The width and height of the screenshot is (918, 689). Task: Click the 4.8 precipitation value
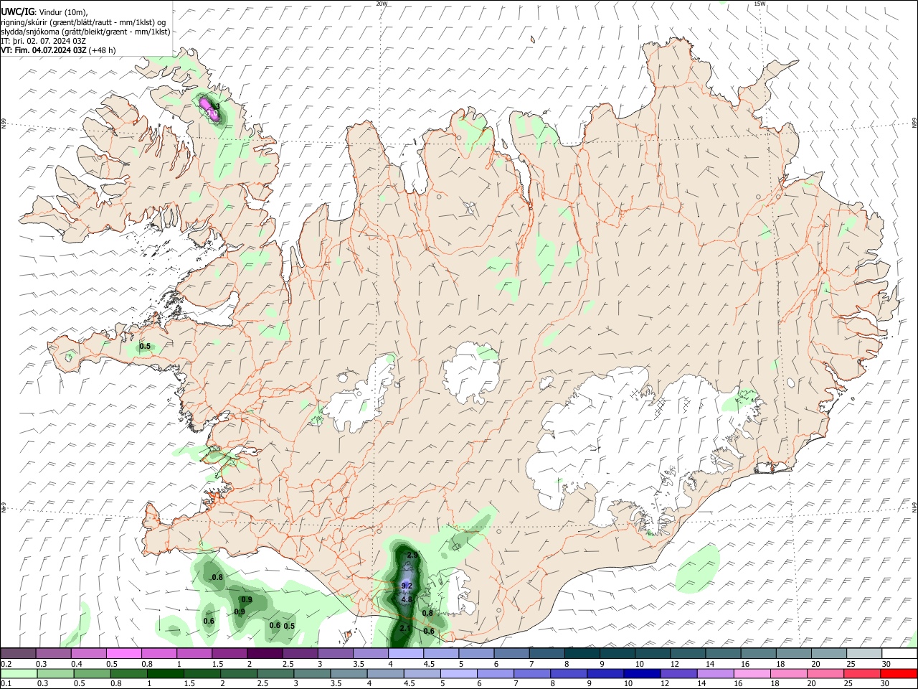pyautogui.click(x=407, y=599)
